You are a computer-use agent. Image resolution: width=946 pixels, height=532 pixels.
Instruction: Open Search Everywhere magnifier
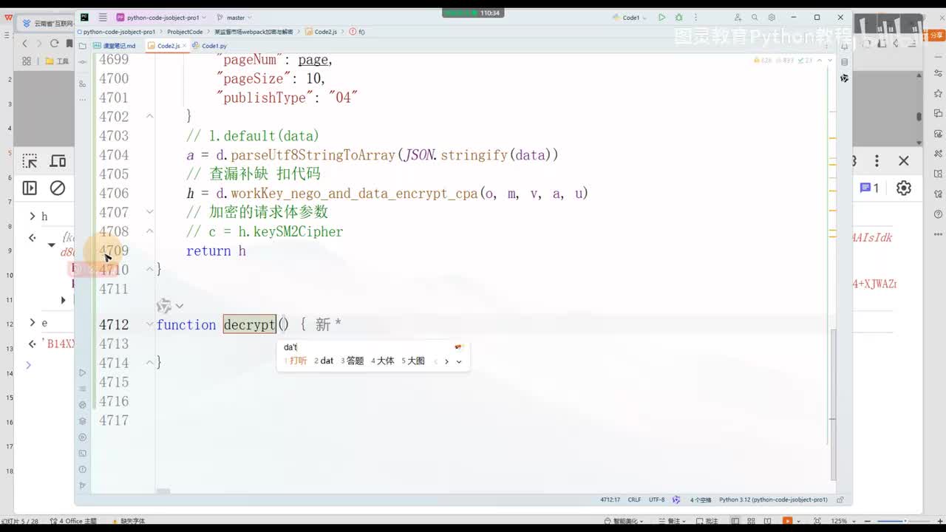tap(755, 17)
